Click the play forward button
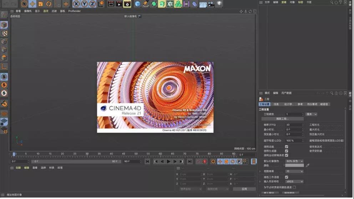This screenshot has width=354, height=199. (x=168, y=162)
